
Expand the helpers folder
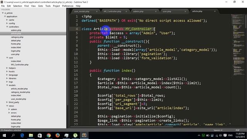7,68
